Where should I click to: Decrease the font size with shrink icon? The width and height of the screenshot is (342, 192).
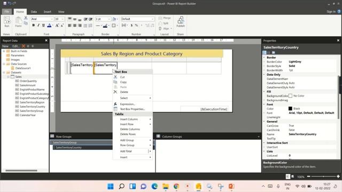point(62,26)
